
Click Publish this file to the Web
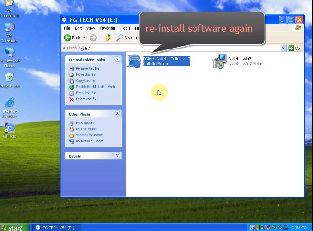point(96,87)
